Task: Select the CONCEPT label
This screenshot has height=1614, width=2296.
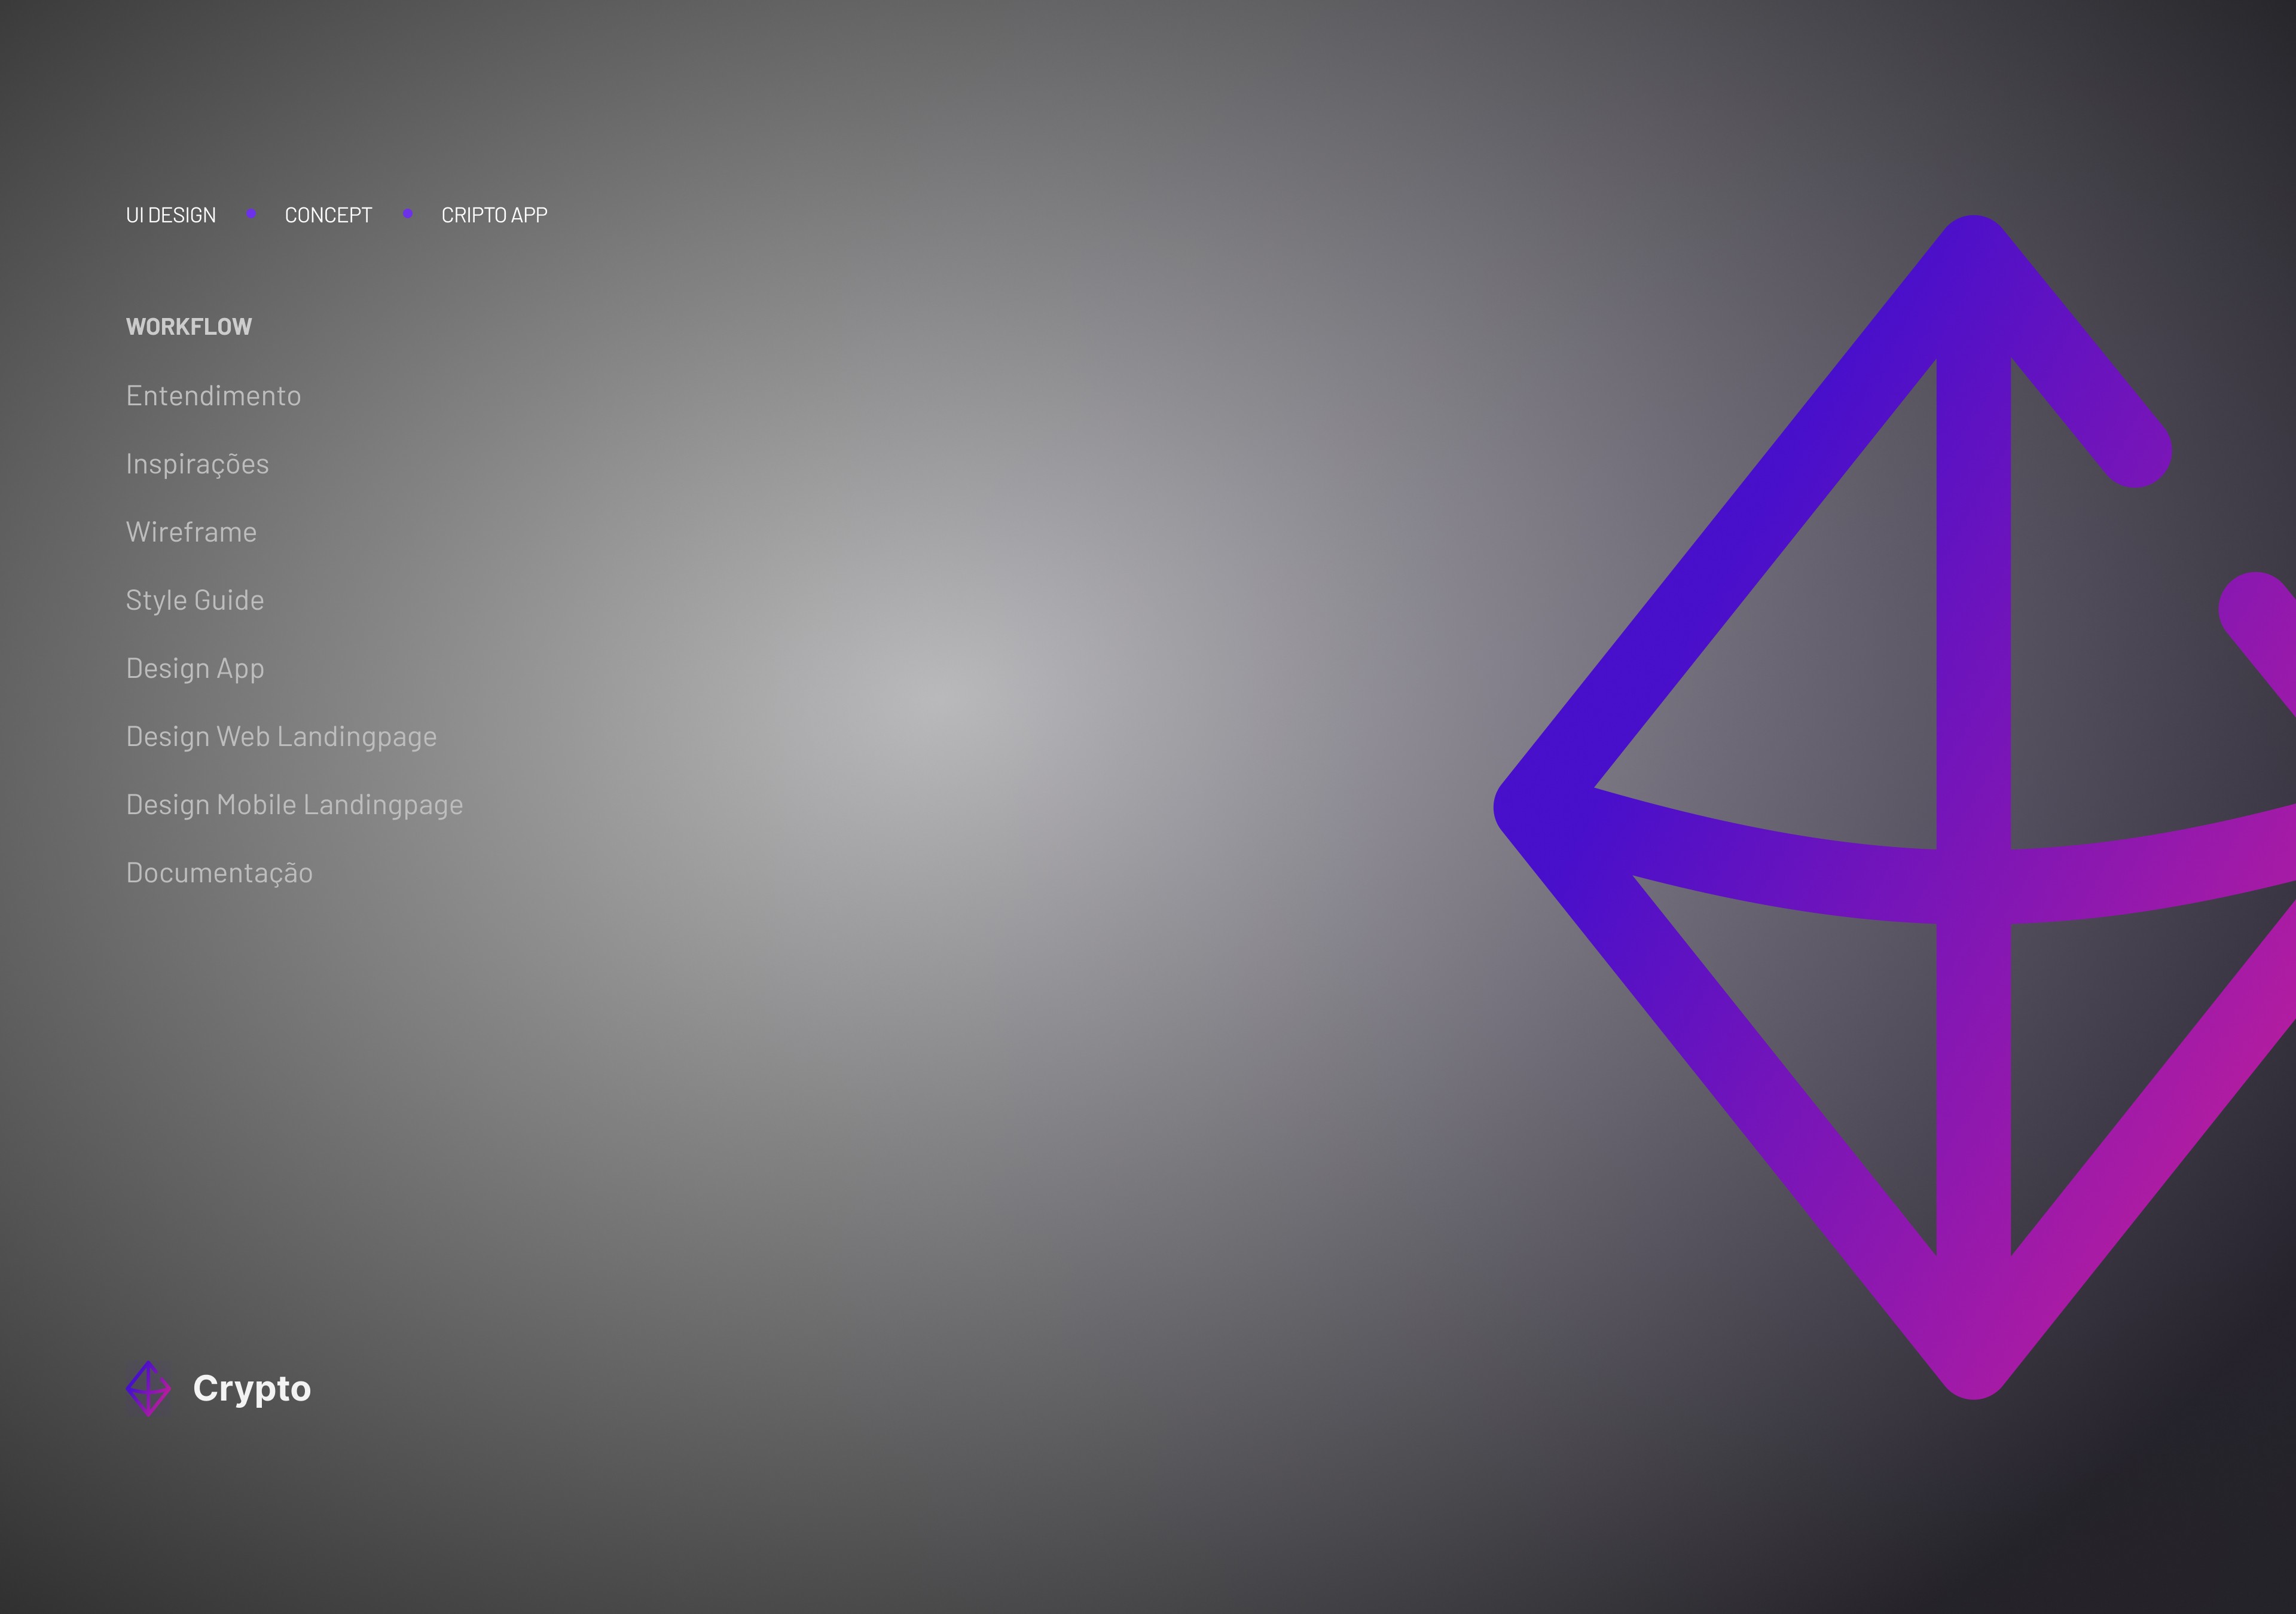Action: 328,215
